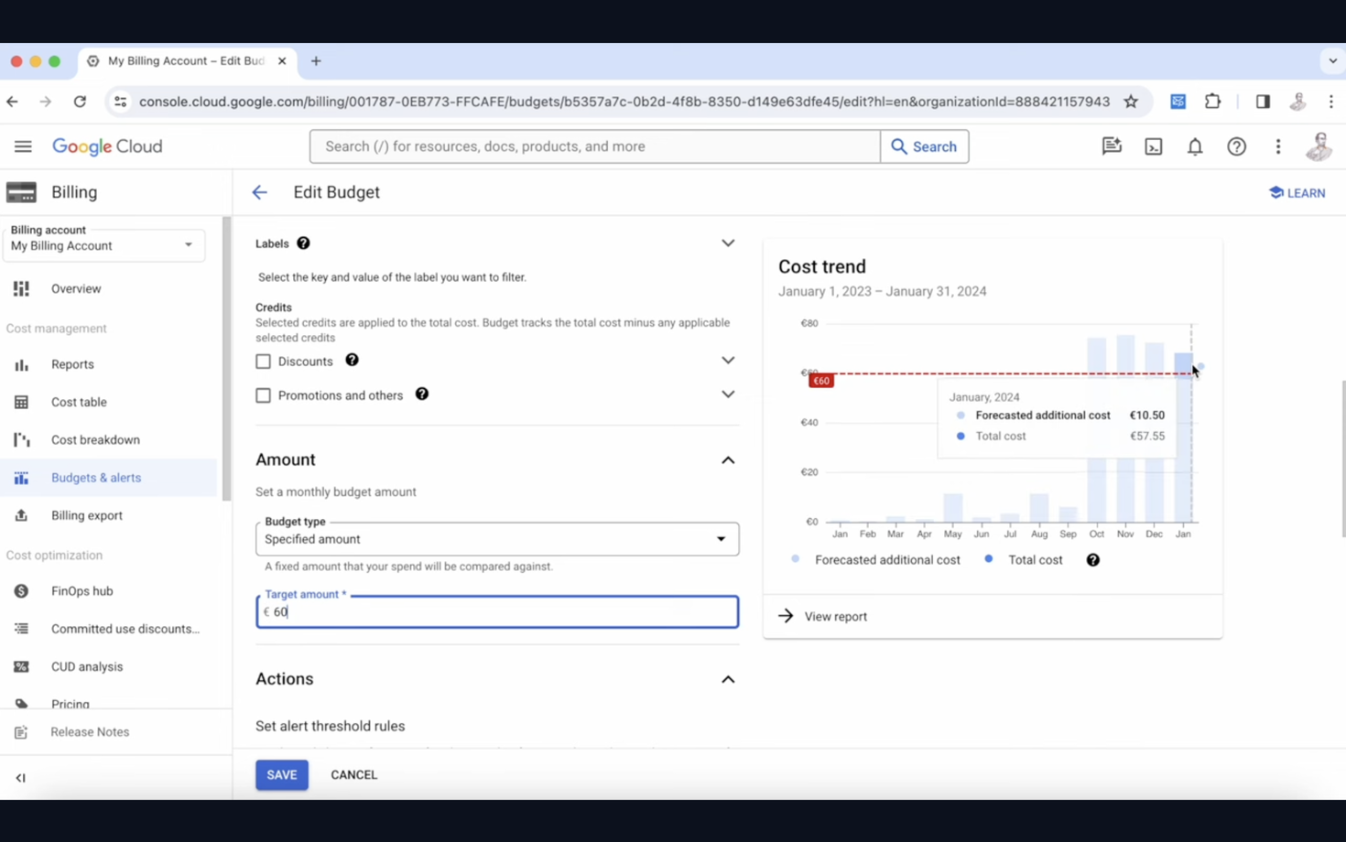Open CUD analysis in the sidebar
This screenshot has width=1346, height=842.
click(x=87, y=667)
